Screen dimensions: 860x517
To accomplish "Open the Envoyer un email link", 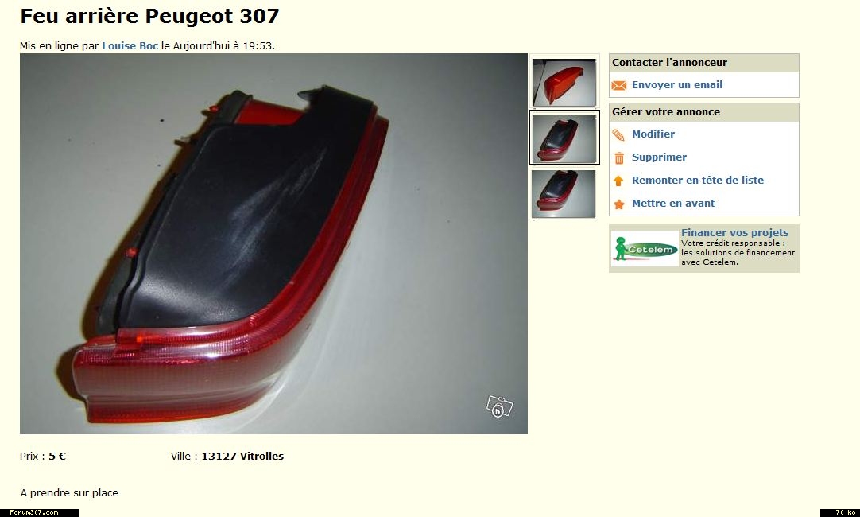I will (x=677, y=85).
